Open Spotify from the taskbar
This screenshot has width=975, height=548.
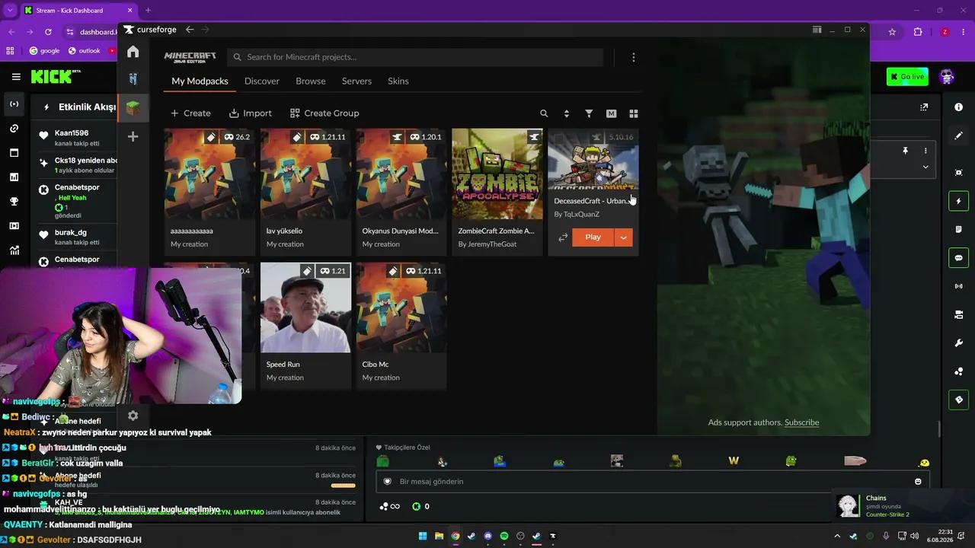click(504, 536)
